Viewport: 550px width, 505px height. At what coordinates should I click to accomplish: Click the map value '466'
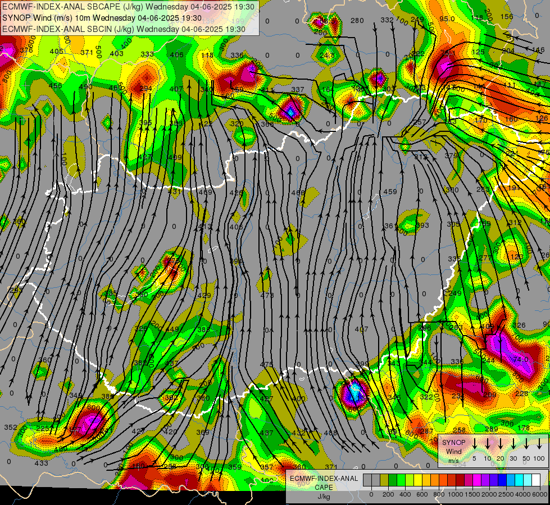pos(298,193)
